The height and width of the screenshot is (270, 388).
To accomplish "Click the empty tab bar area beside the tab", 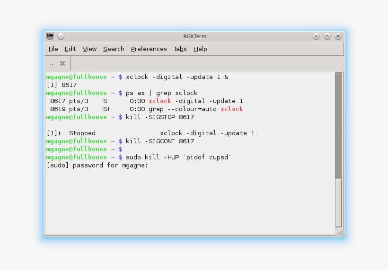I will (x=203, y=63).
